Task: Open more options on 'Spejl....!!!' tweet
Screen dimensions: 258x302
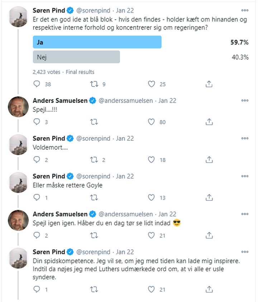Action: click(x=245, y=101)
